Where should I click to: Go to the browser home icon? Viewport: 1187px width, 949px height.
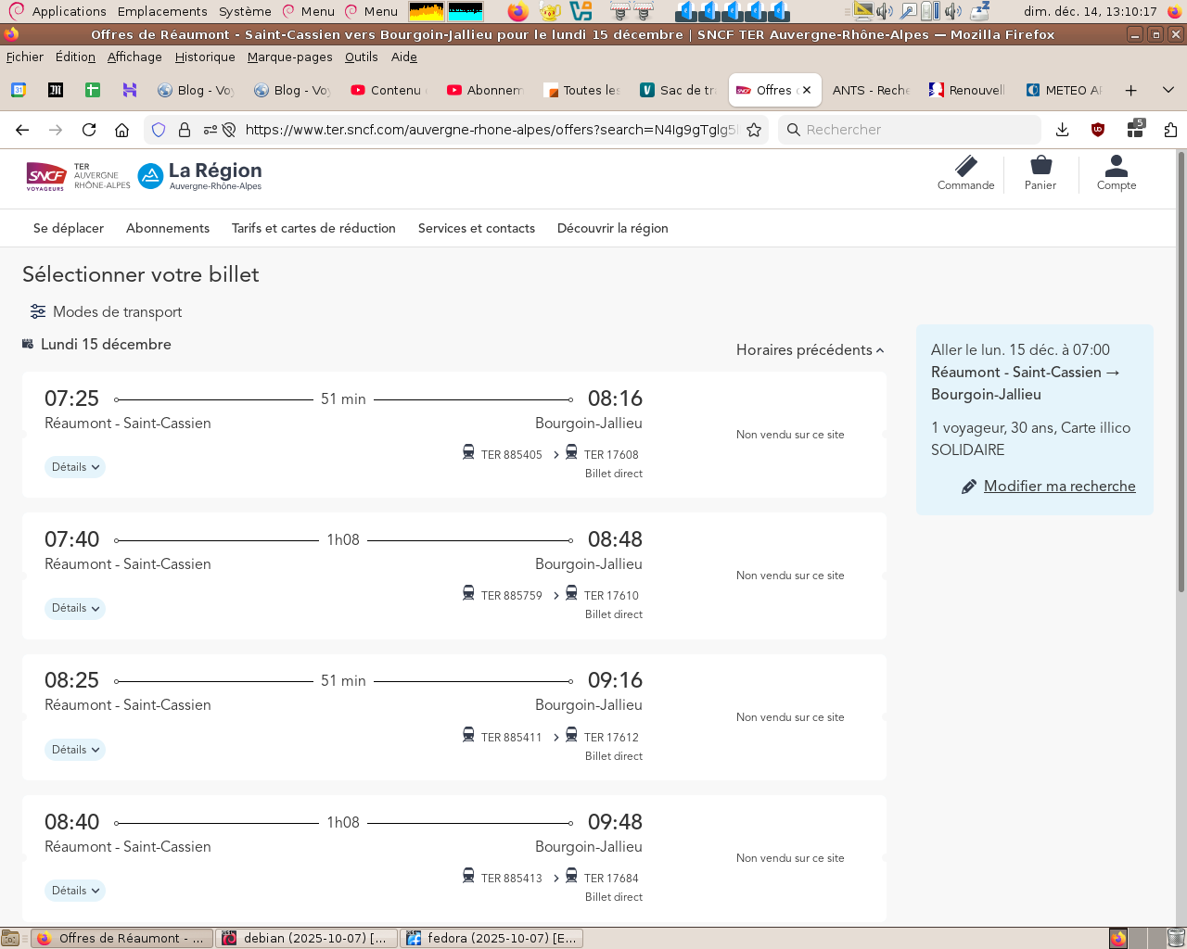click(121, 130)
